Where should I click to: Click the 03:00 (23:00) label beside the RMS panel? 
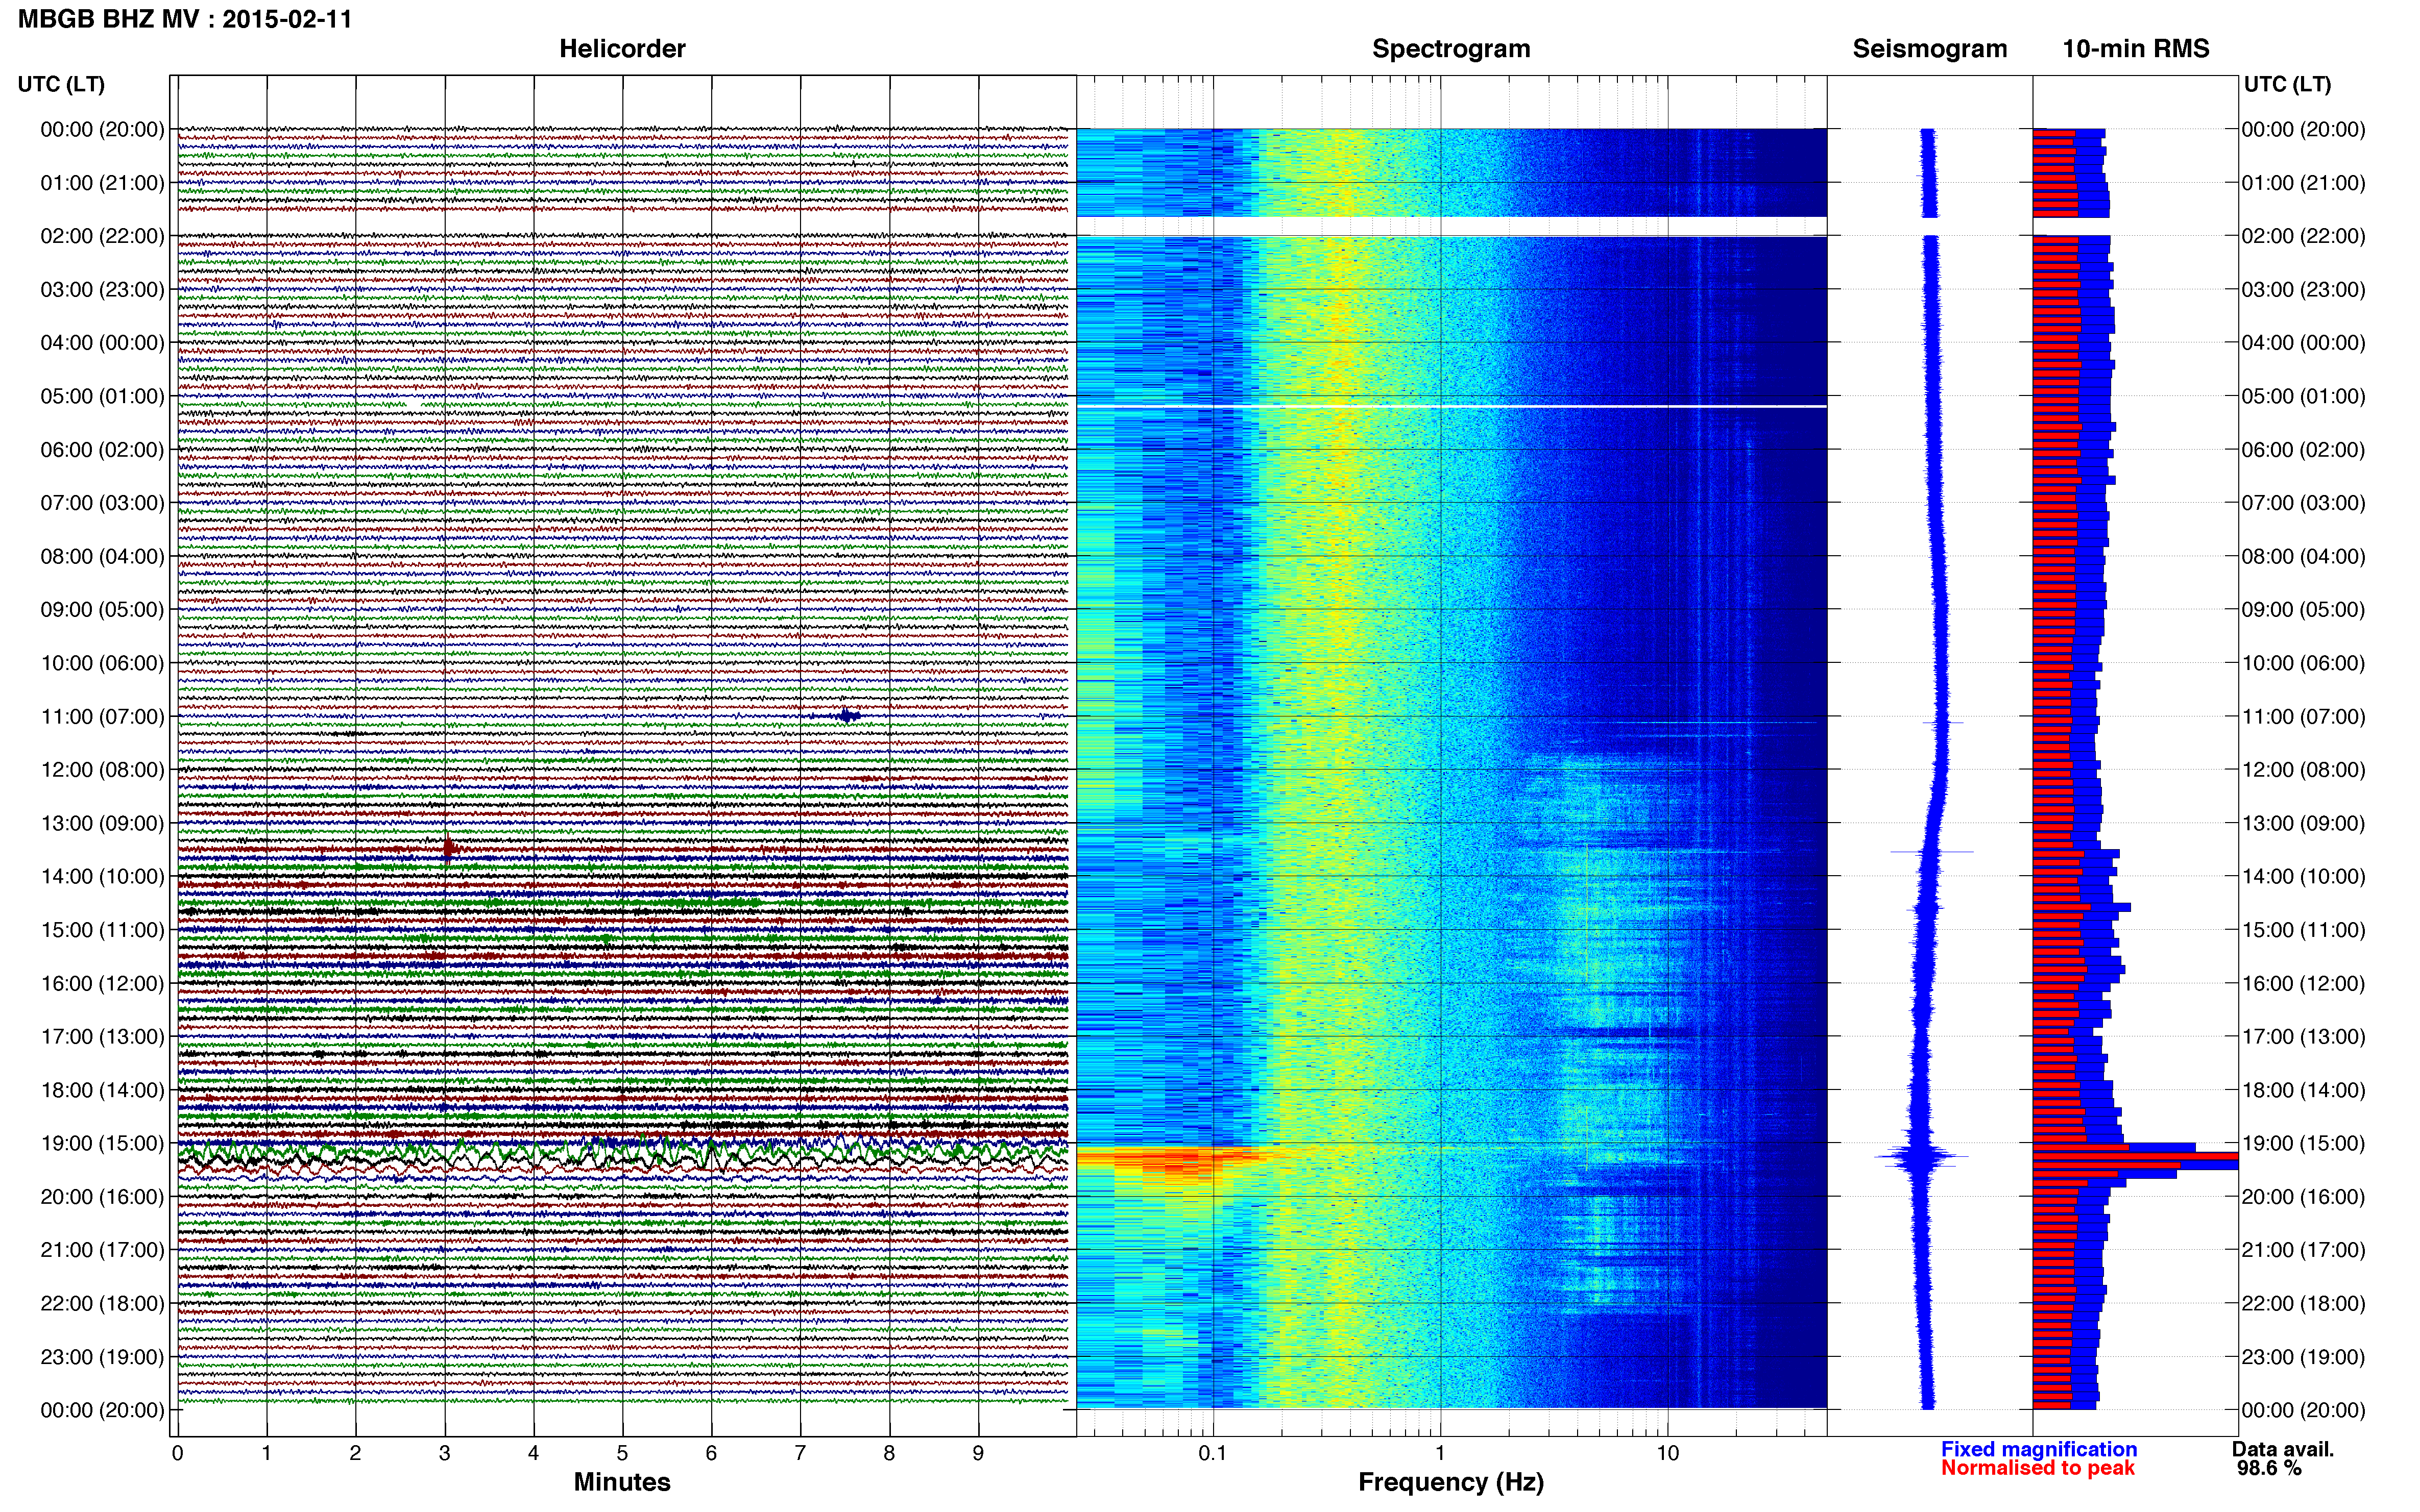pyautogui.click(x=2303, y=290)
